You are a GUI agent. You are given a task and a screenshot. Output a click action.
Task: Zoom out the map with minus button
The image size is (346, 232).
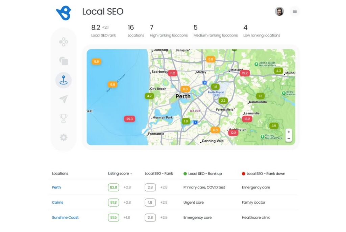click(x=289, y=139)
